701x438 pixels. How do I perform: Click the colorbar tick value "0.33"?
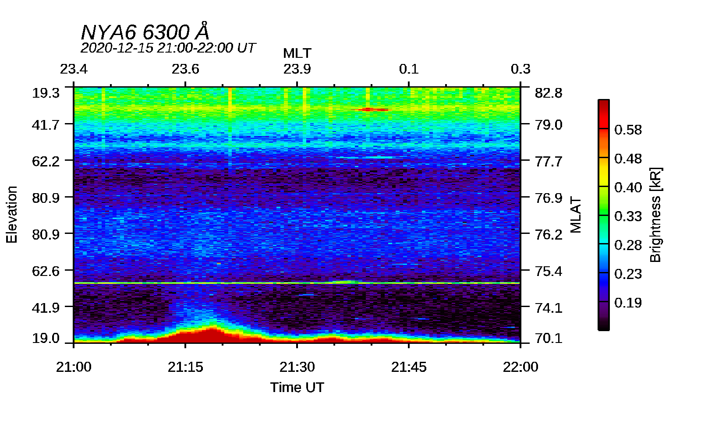(x=628, y=216)
